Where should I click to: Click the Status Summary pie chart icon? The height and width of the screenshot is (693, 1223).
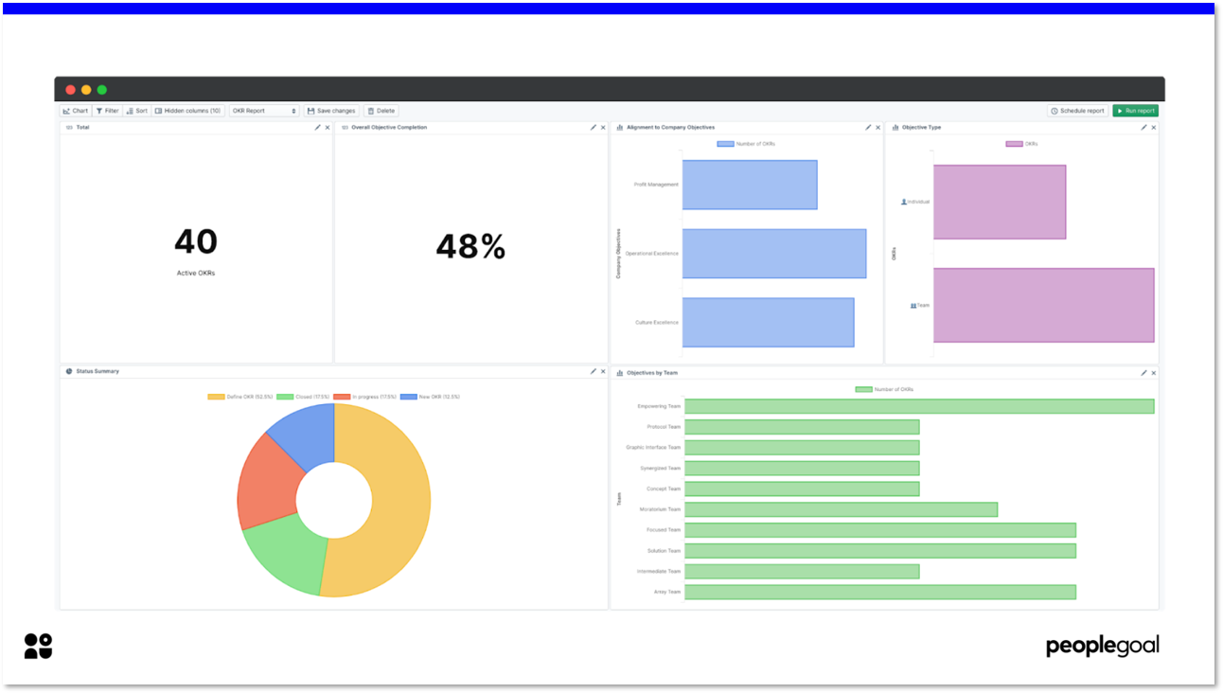point(69,371)
